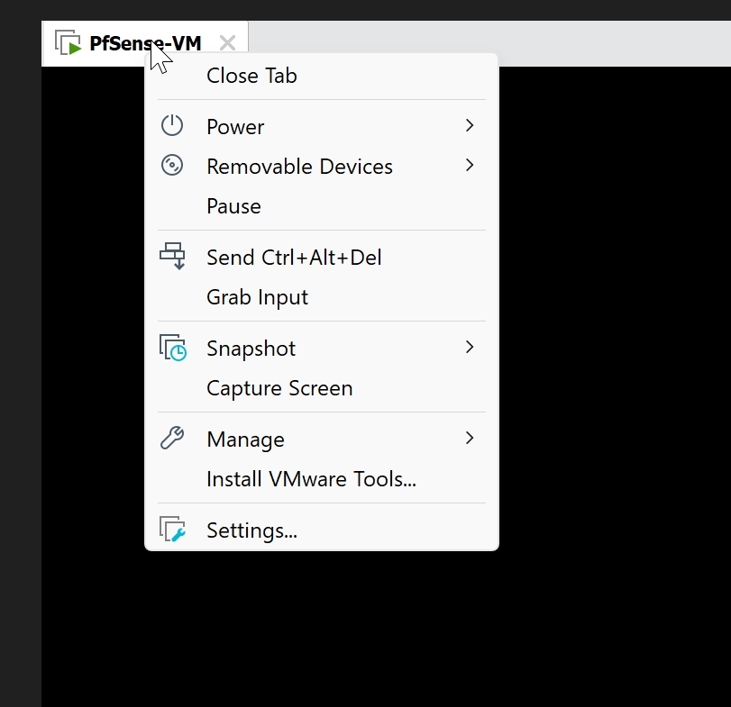Click the Manage wrench icon
Screen dimensions: 731x707
(x=172, y=438)
